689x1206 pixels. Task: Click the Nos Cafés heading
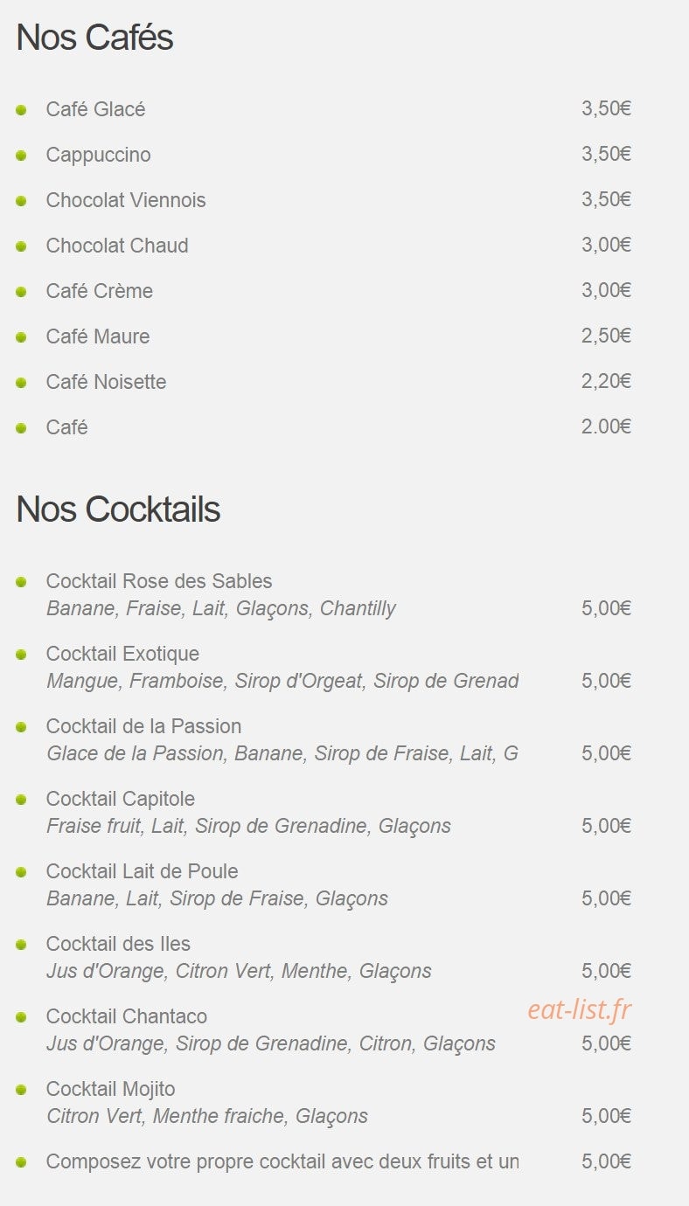tap(94, 38)
